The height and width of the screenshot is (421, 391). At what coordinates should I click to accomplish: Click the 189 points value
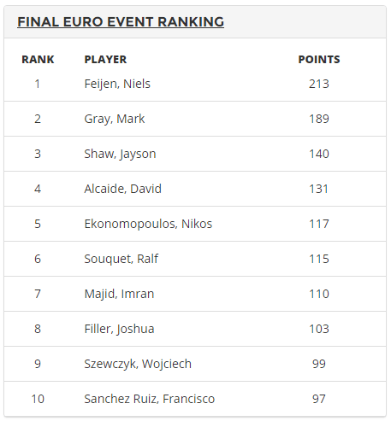click(x=319, y=119)
